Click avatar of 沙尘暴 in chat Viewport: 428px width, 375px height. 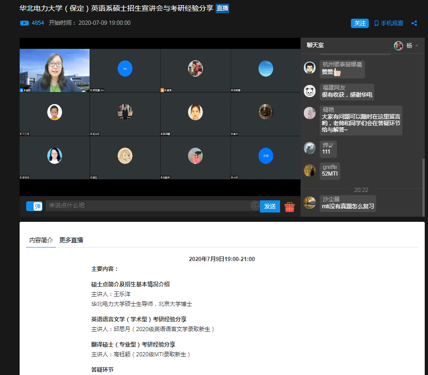[x=309, y=202]
